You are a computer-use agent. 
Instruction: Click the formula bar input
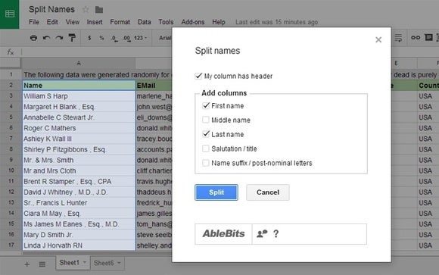(97, 52)
